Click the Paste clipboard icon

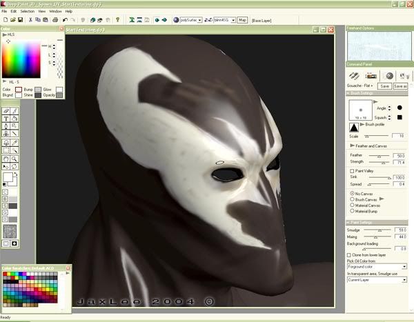[46, 20]
